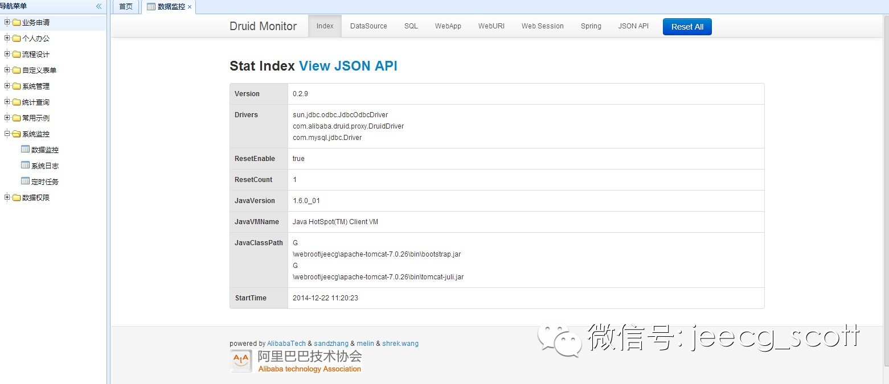Collapse the navigation menu with double-chevron icon
This screenshot has height=384, width=889.
(x=99, y=6)
